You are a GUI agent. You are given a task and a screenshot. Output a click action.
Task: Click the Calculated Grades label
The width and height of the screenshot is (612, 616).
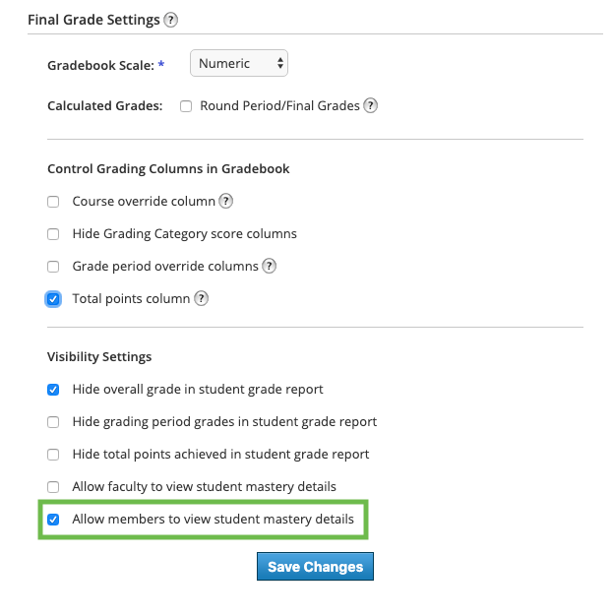click(x=104, y=105)
